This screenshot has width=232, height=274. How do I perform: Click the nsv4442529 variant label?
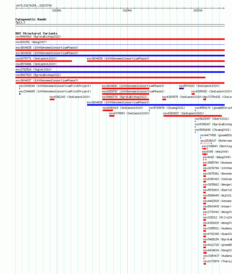[217, 201]
